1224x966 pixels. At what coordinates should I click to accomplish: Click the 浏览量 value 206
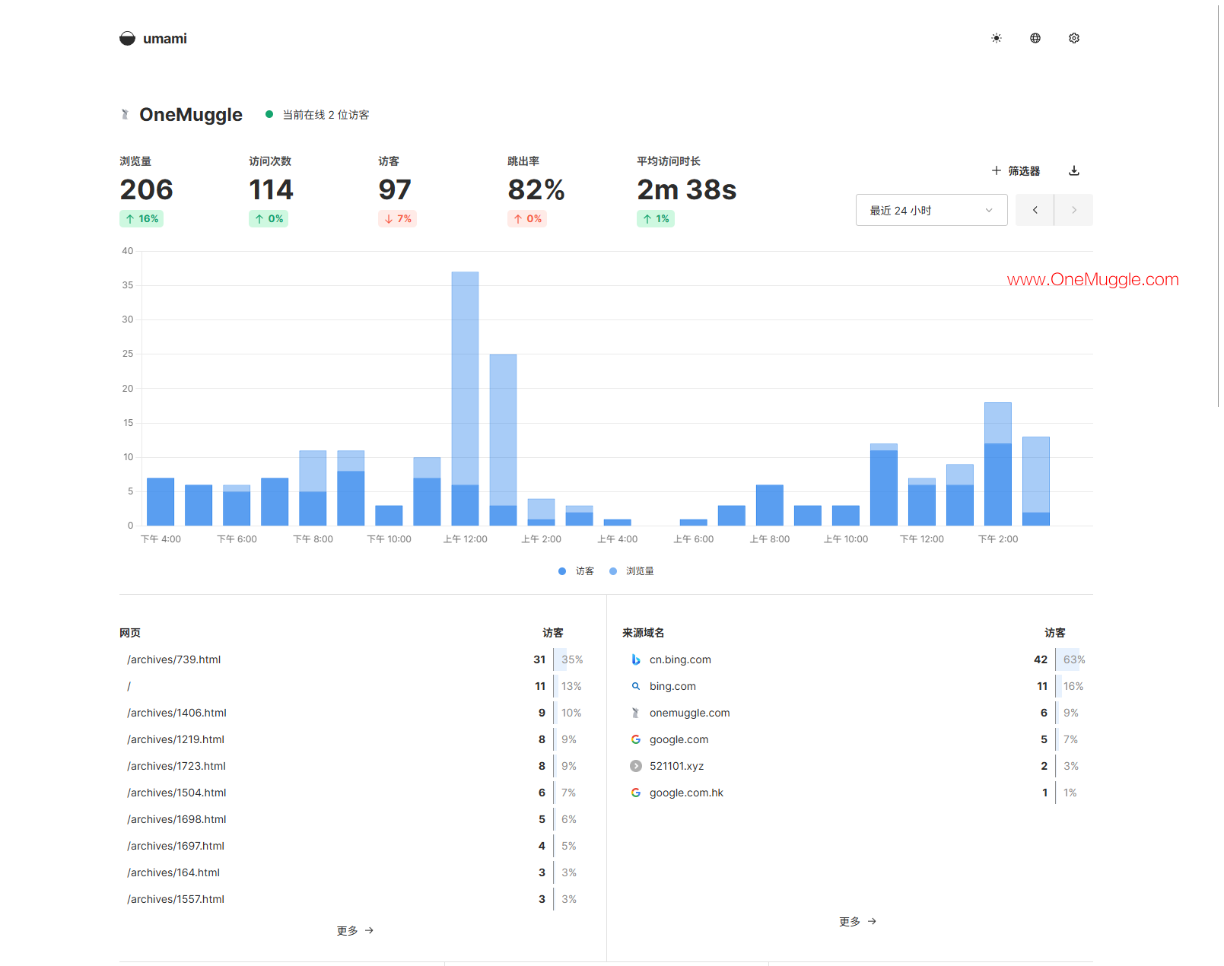[x=147, y=189]
